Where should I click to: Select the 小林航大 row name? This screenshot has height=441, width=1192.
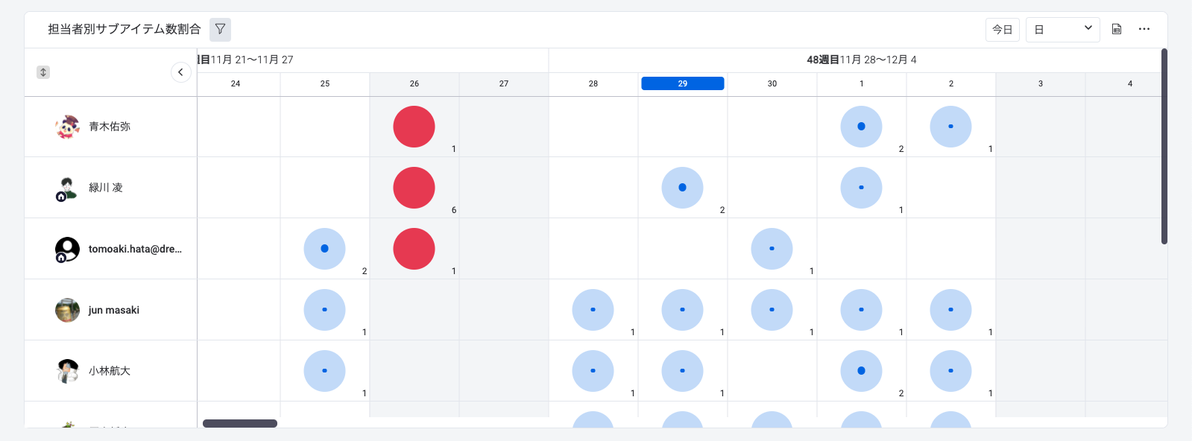point(110,371)
